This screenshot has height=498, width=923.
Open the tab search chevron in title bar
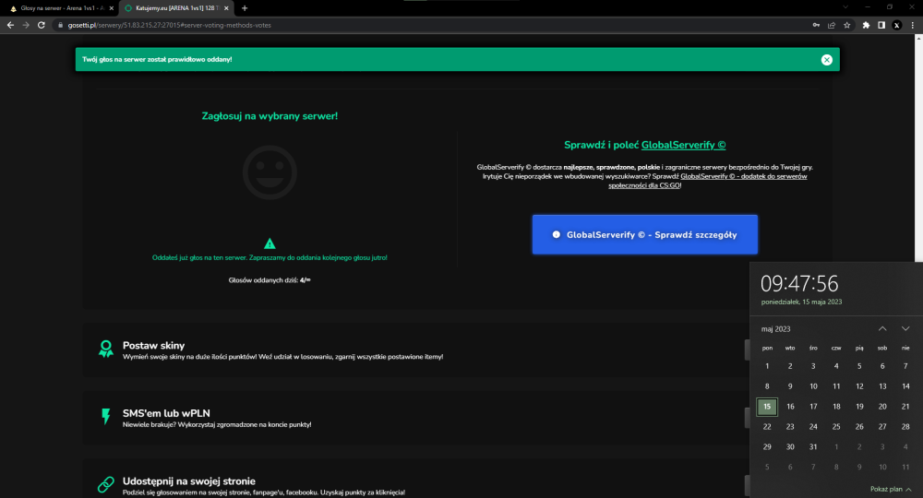[845, 7]
